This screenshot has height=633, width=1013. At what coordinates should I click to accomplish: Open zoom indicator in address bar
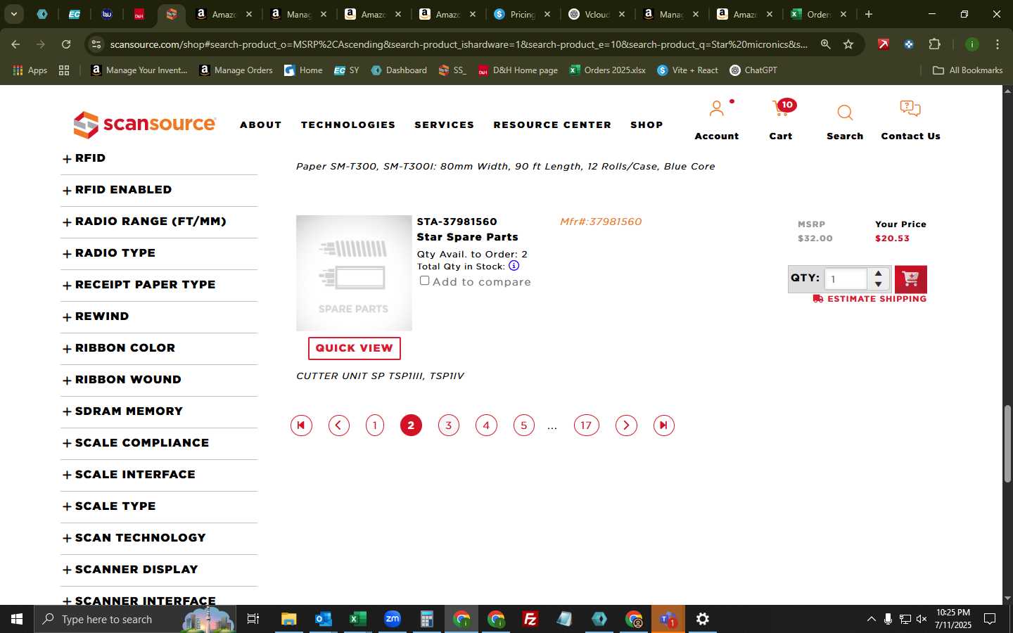tap(825, 44)
